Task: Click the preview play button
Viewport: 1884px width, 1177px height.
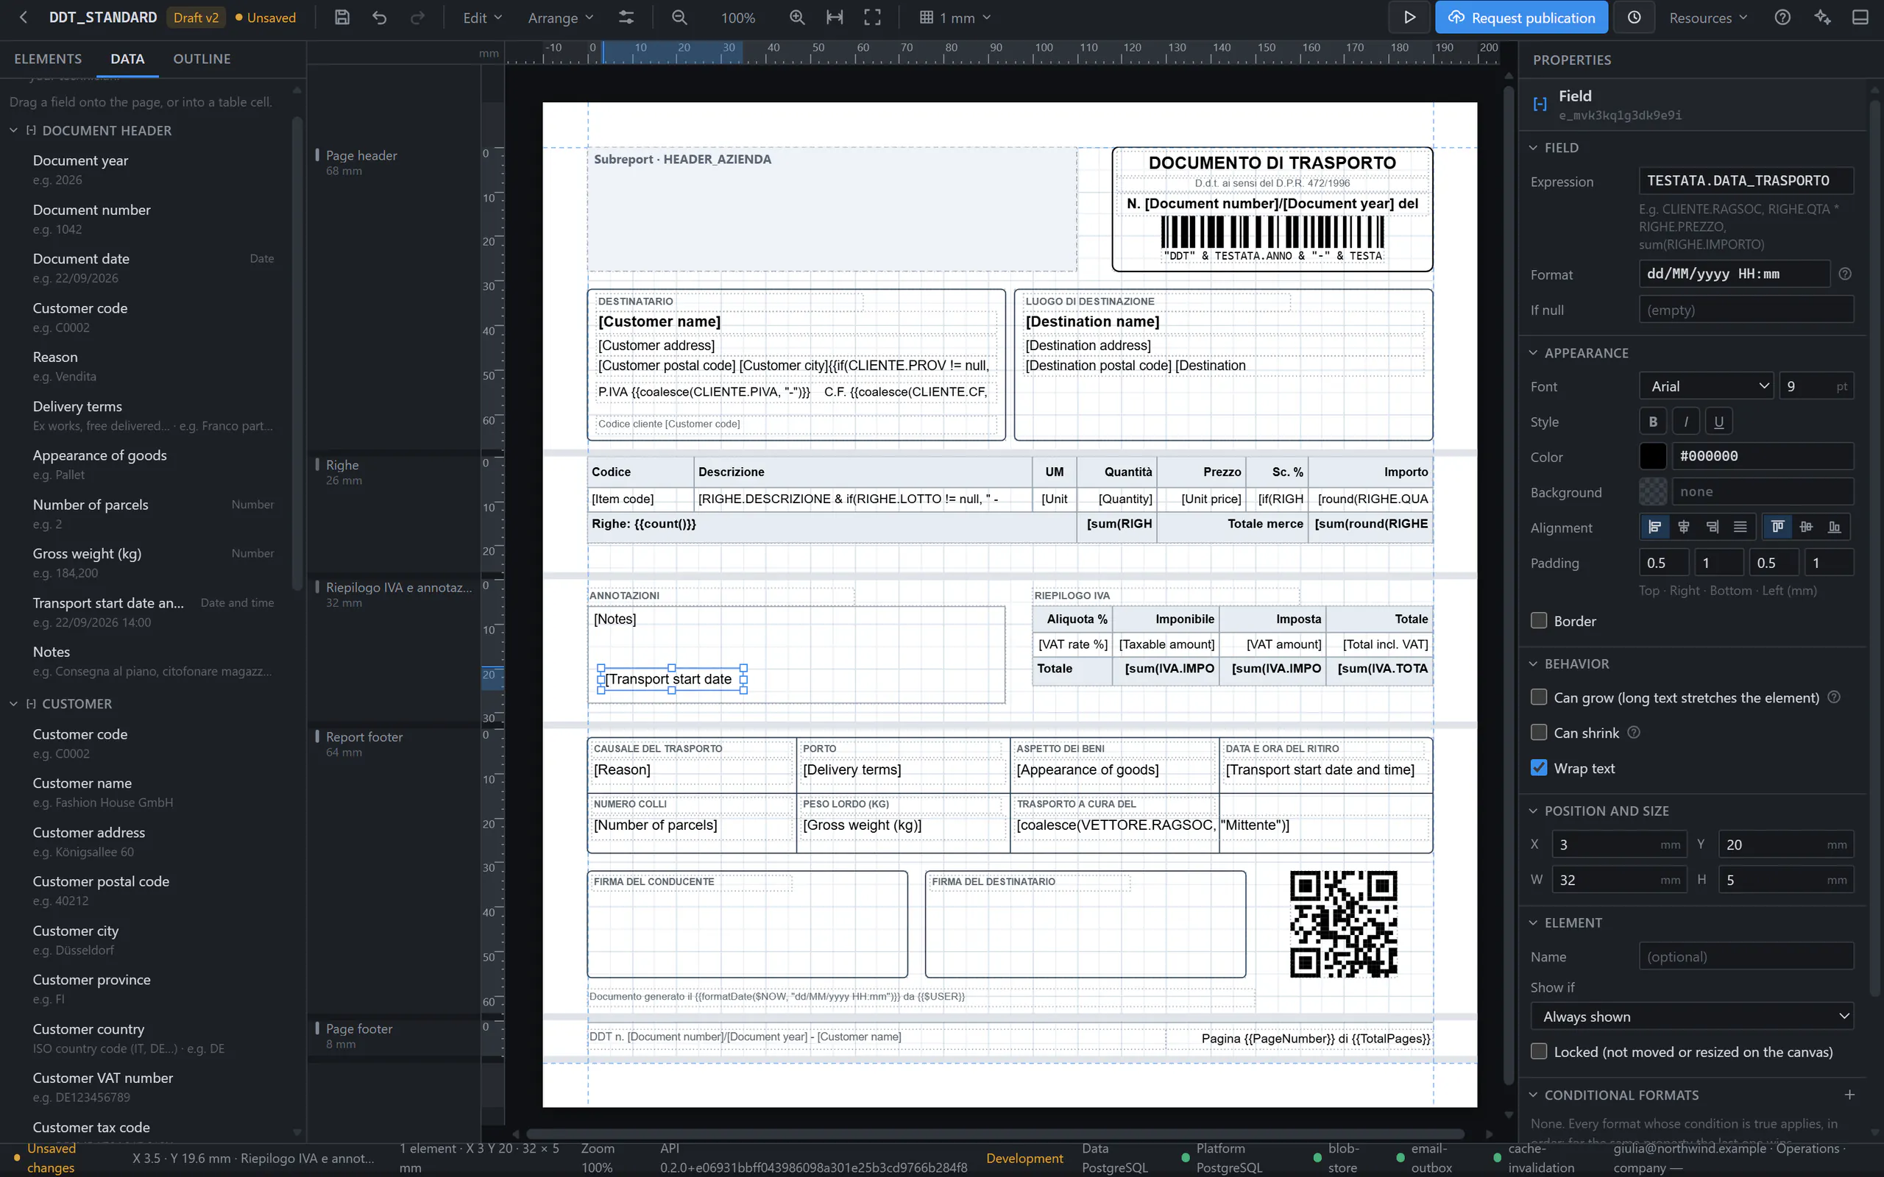Action: point(1409,17)
